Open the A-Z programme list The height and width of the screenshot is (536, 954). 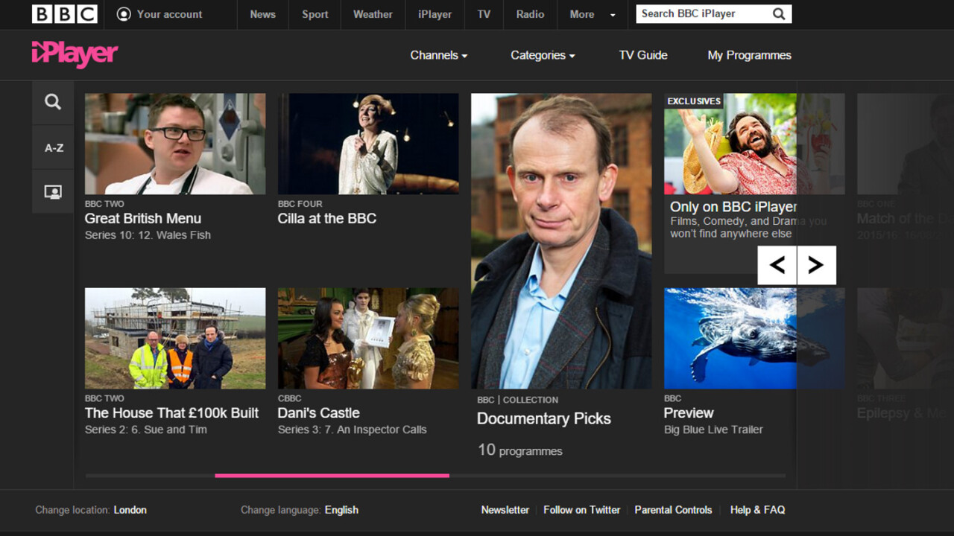pyautogui.click(x=54, y=147)
